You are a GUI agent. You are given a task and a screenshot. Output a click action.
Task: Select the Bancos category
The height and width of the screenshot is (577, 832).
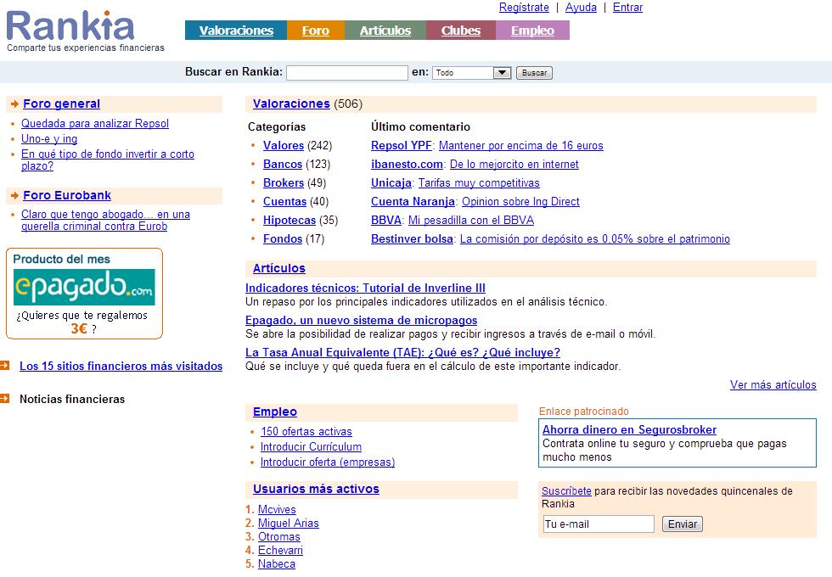(282, 165)
